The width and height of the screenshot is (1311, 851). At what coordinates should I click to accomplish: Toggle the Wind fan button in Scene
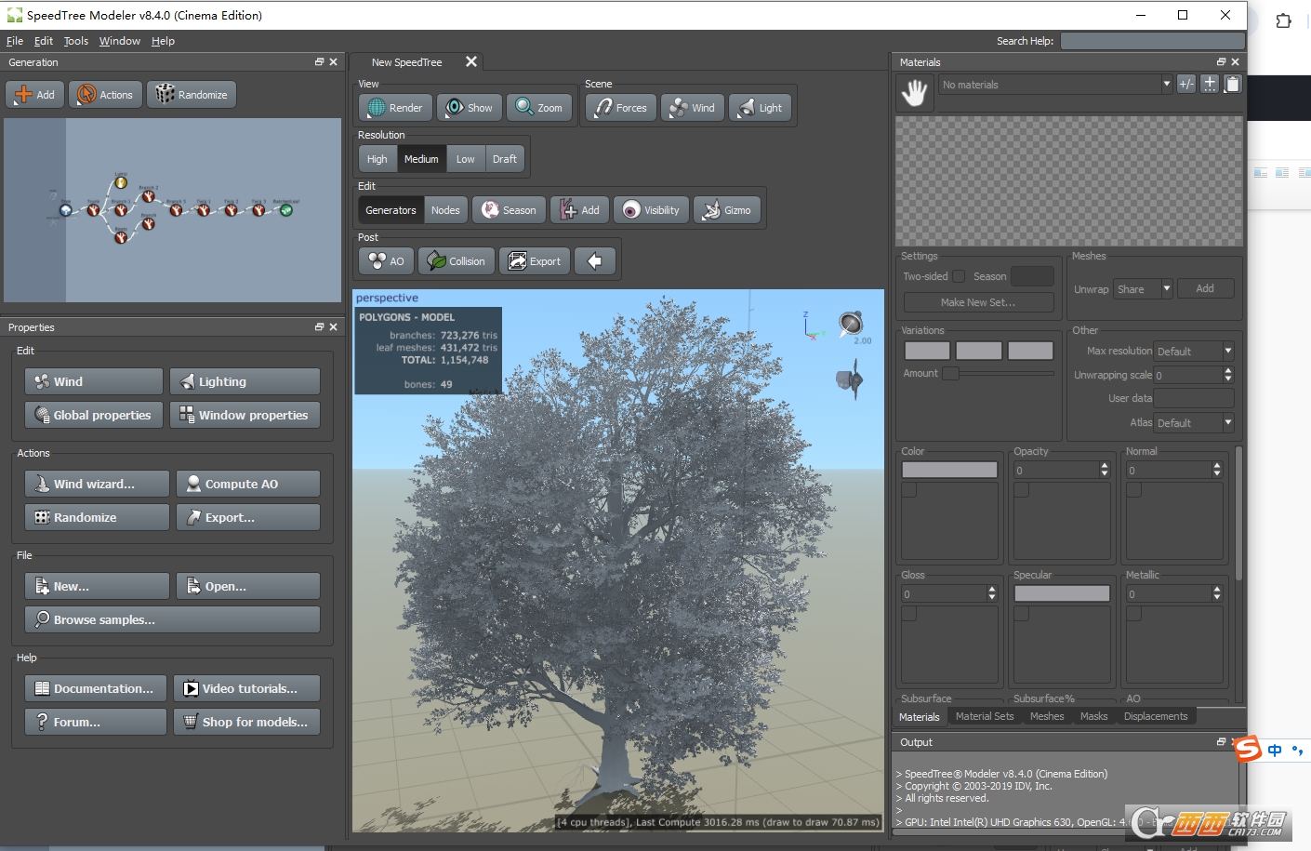(x=693, y=108)
